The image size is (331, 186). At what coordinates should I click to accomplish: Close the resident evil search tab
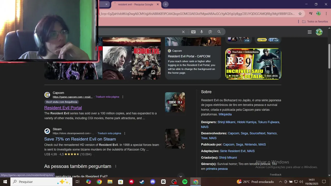click(x=158, y=4)
